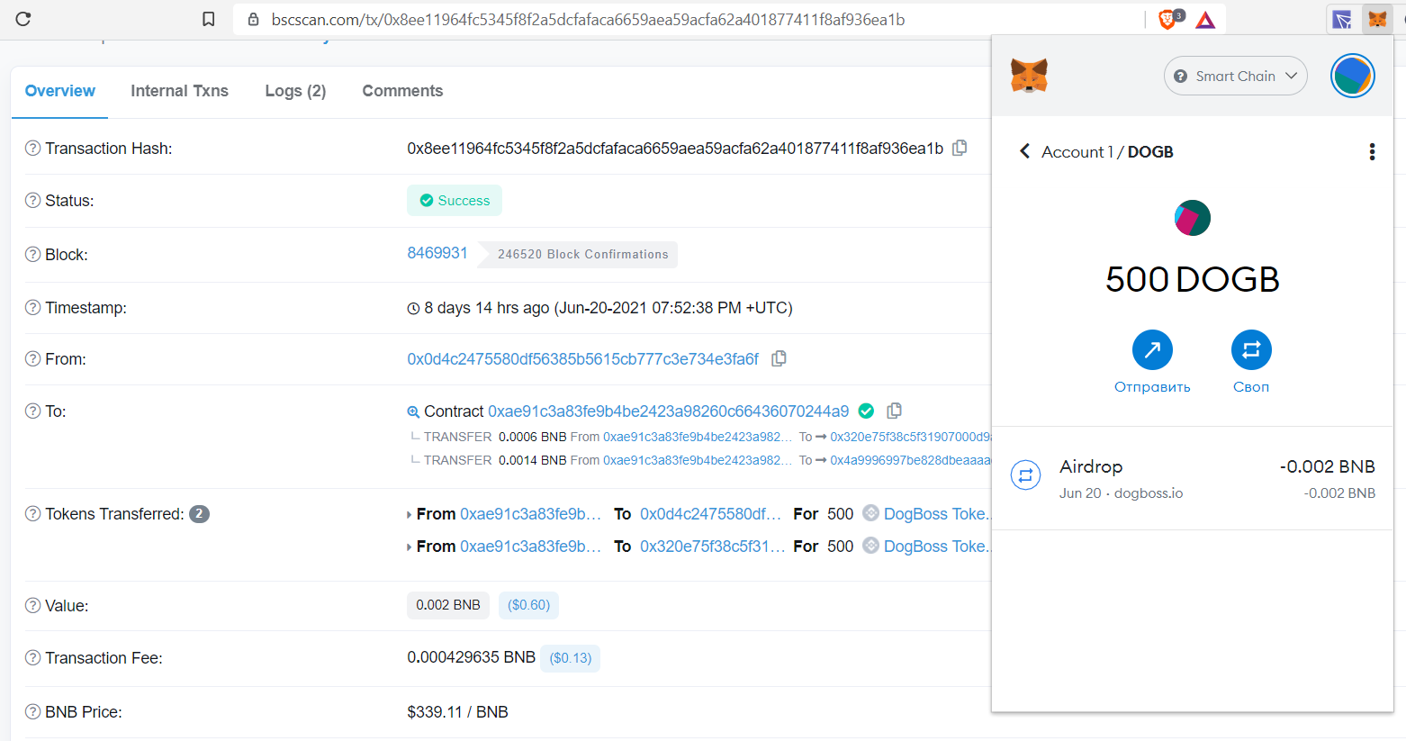Image resolution: width=1406 pixels, height=741 pixels.
Task: Open help icon next to BNB Price
Action: pos(32,711)
